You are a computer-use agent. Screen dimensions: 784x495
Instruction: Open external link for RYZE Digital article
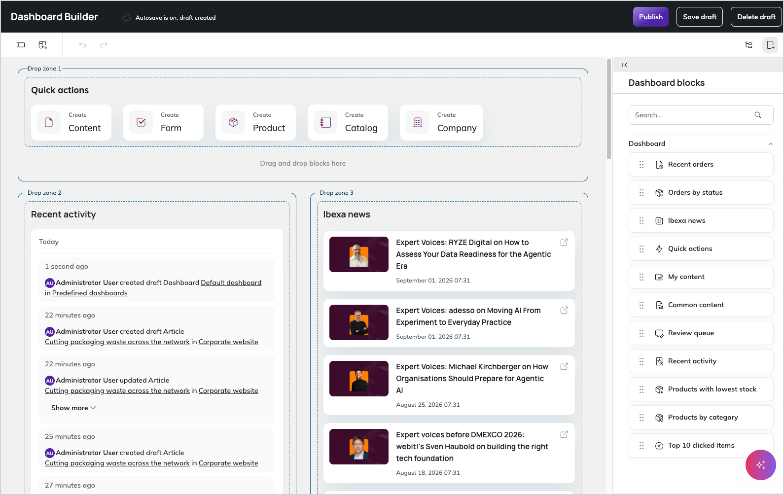coord(564,242)
